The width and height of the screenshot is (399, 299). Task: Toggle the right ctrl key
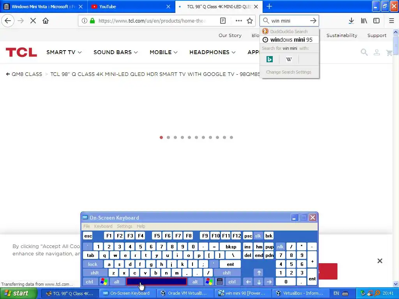[232, 282]
